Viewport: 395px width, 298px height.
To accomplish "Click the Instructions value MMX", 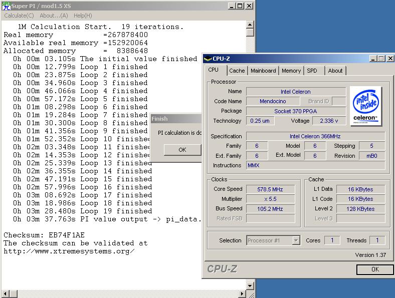I will (315, 165).
